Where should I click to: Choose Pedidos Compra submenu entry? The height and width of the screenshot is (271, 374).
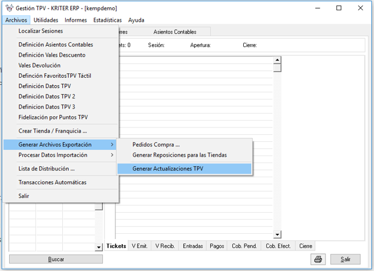(x=156, y=145)
